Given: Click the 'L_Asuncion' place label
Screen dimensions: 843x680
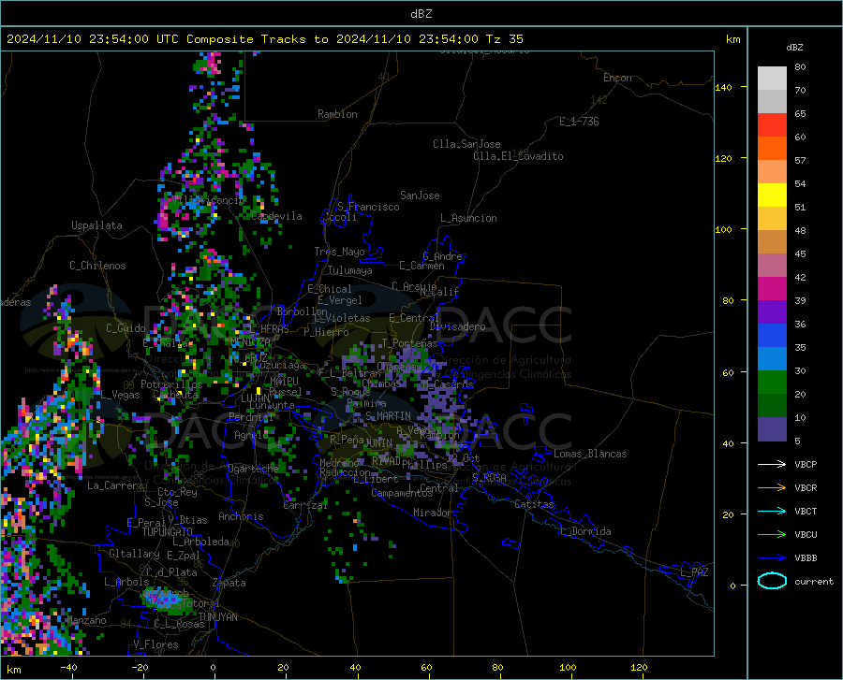Looking at the screenshot, I should [468, 218].
